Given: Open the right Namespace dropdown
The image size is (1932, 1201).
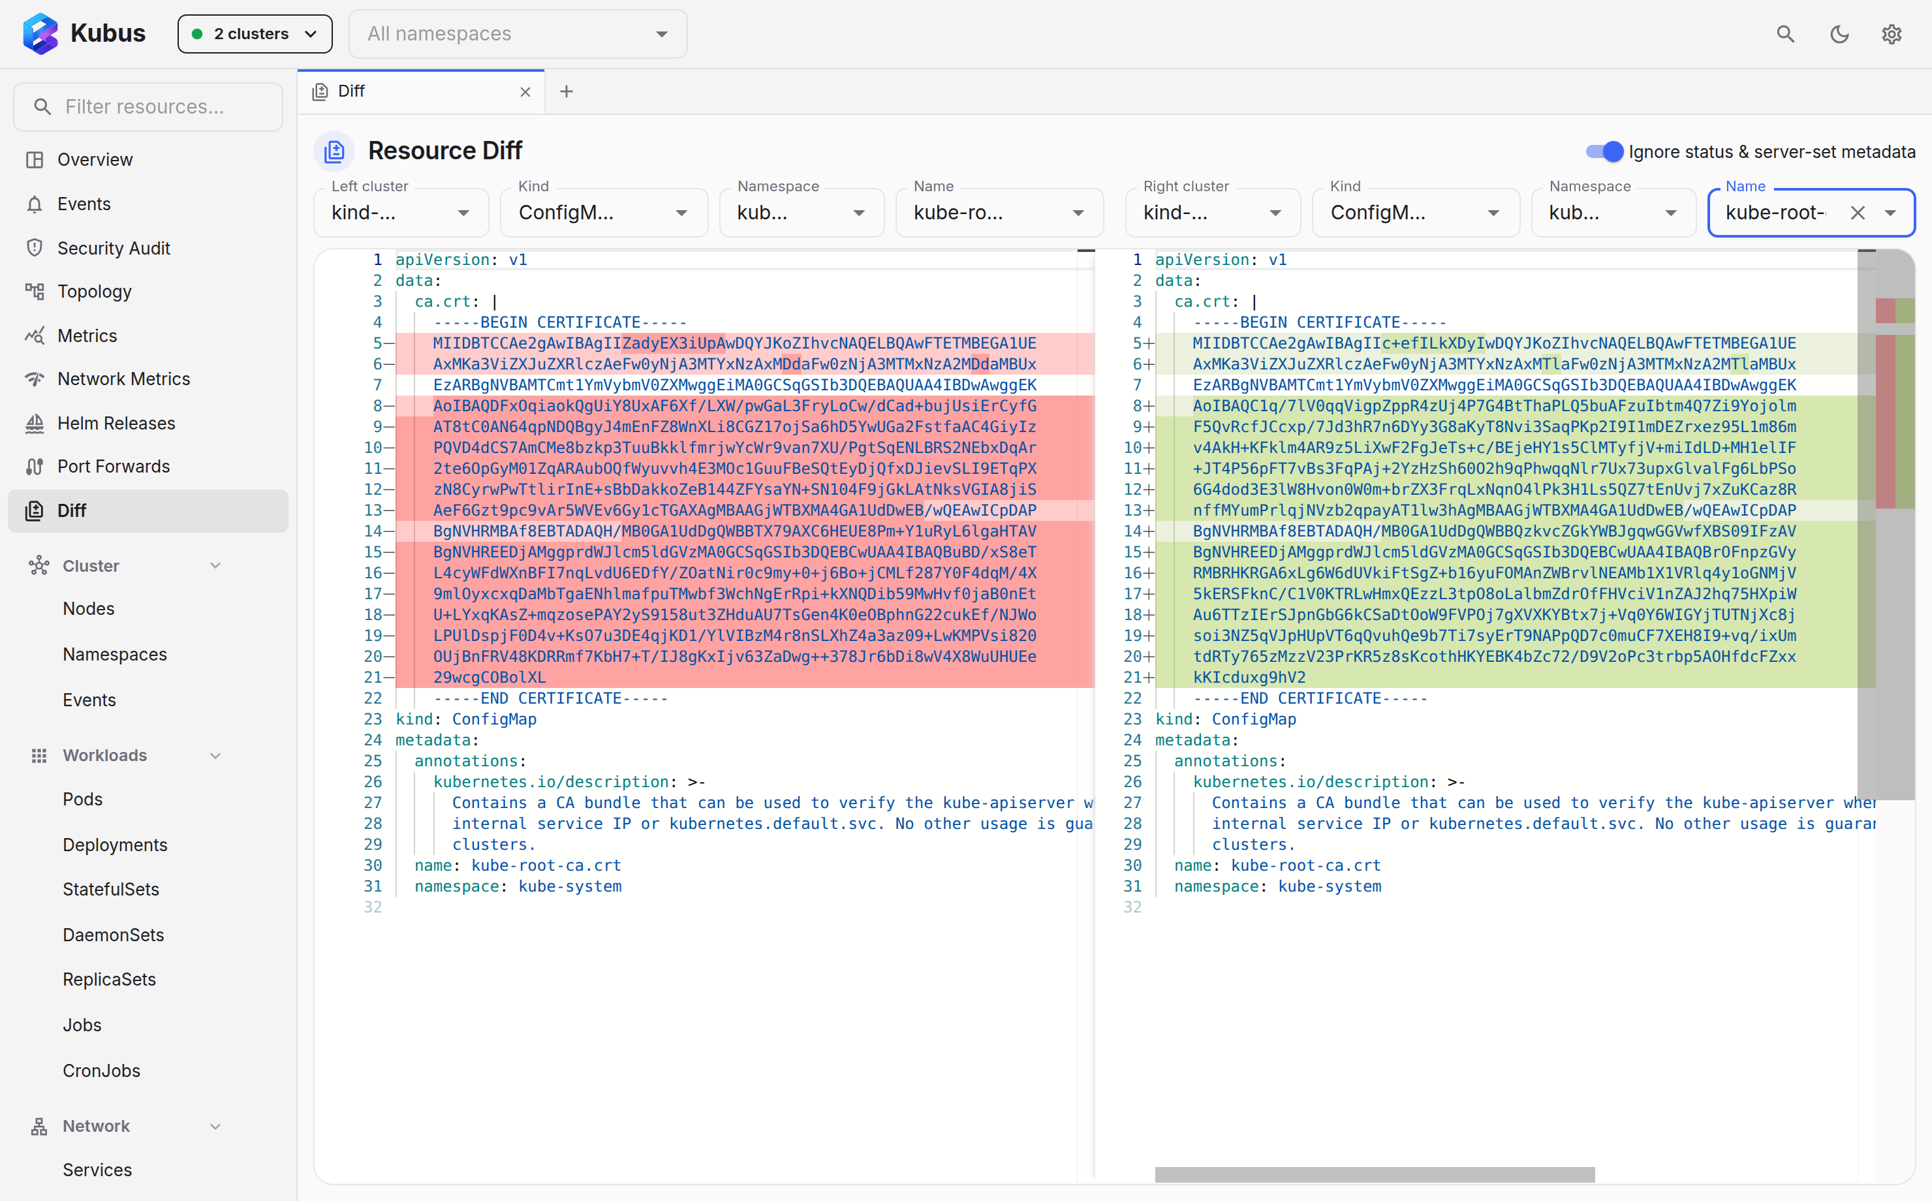Looking at the screenshot, I should [1613, 213].
